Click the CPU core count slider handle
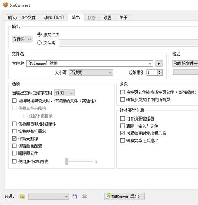This screenshot has width=198, height=205. point(67,161)
